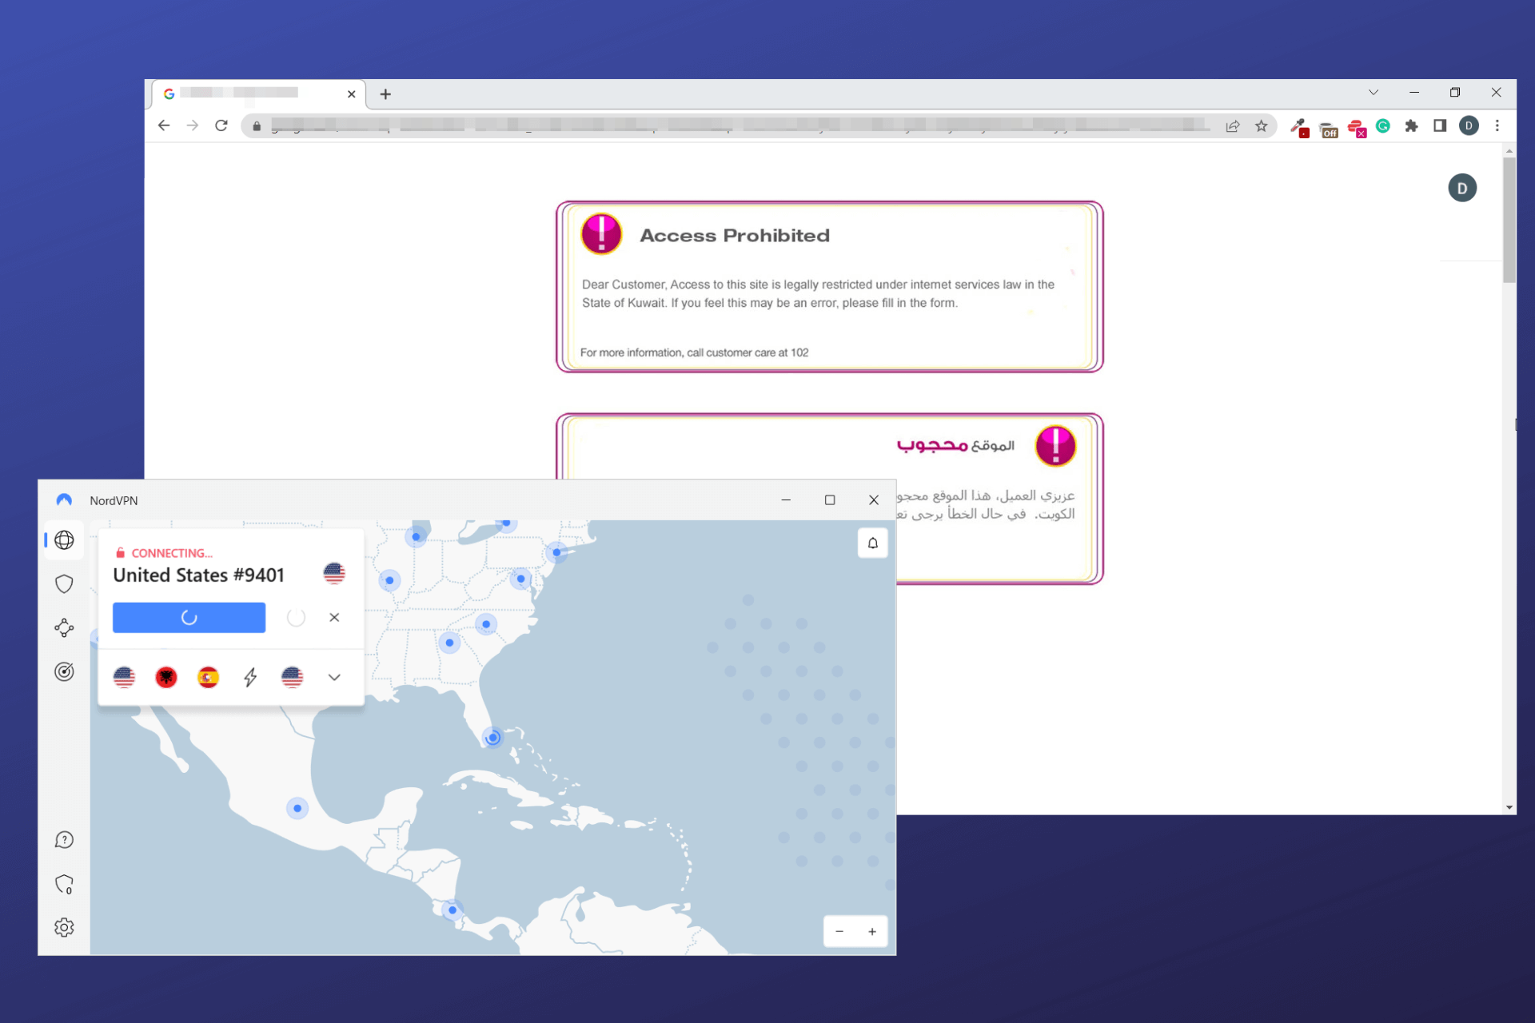Open the Chrome three-dot menu
The height and width of the screenshot is (1023, 1535).
click(1497, 125)
